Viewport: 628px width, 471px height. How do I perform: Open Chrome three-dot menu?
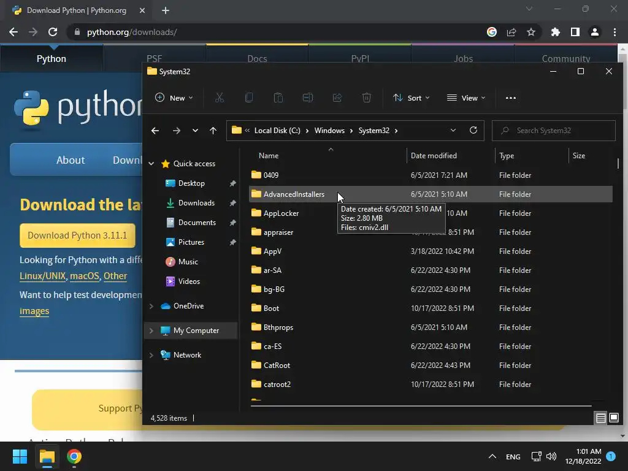[x=615, y=32]
